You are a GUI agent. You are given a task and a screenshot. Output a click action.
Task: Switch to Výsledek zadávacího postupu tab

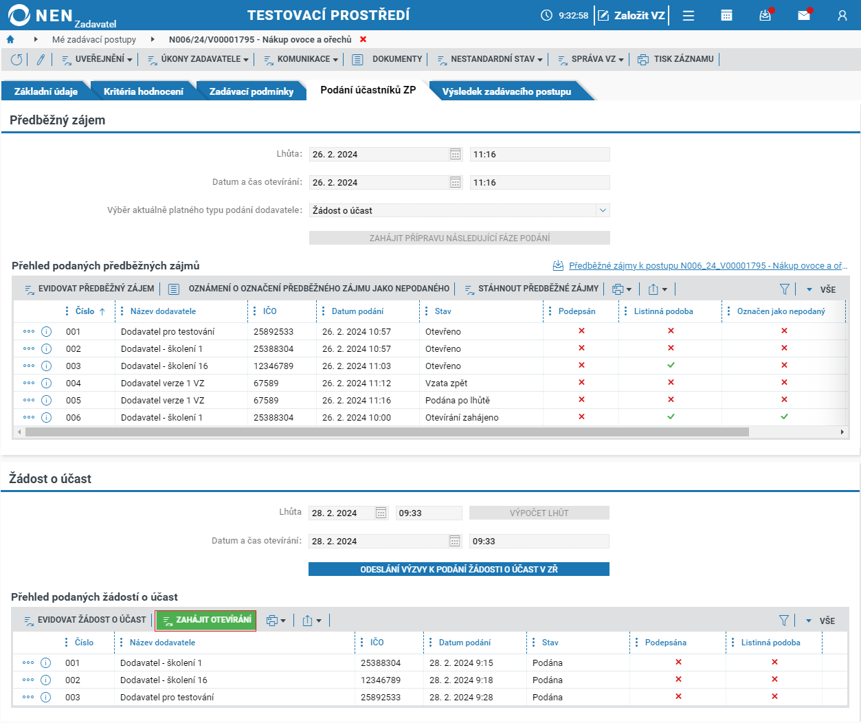506,91
